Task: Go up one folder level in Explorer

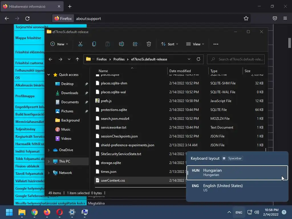Action: (77, 59)
